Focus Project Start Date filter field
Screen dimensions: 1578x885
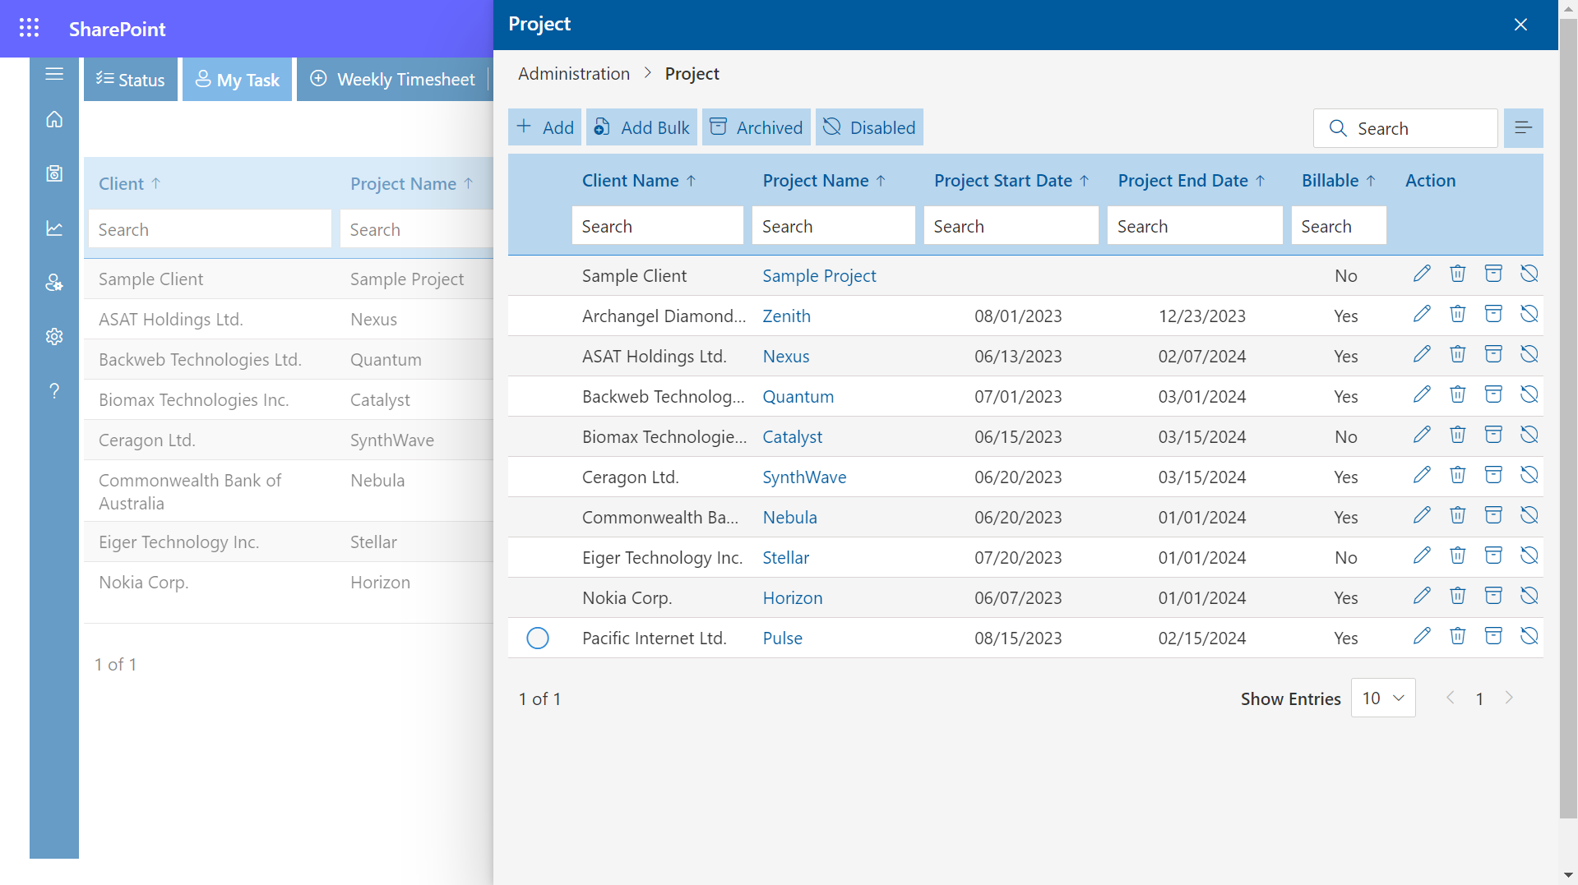(x=1011, y=226)
